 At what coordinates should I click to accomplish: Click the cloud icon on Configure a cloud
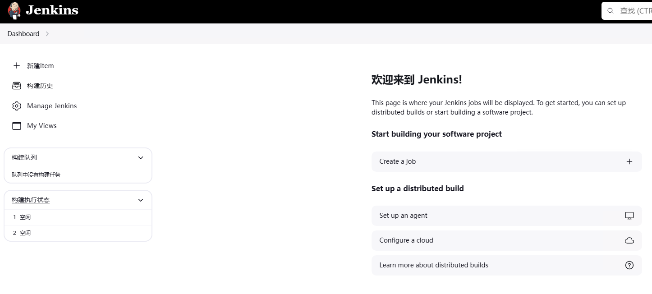[629, 240]
